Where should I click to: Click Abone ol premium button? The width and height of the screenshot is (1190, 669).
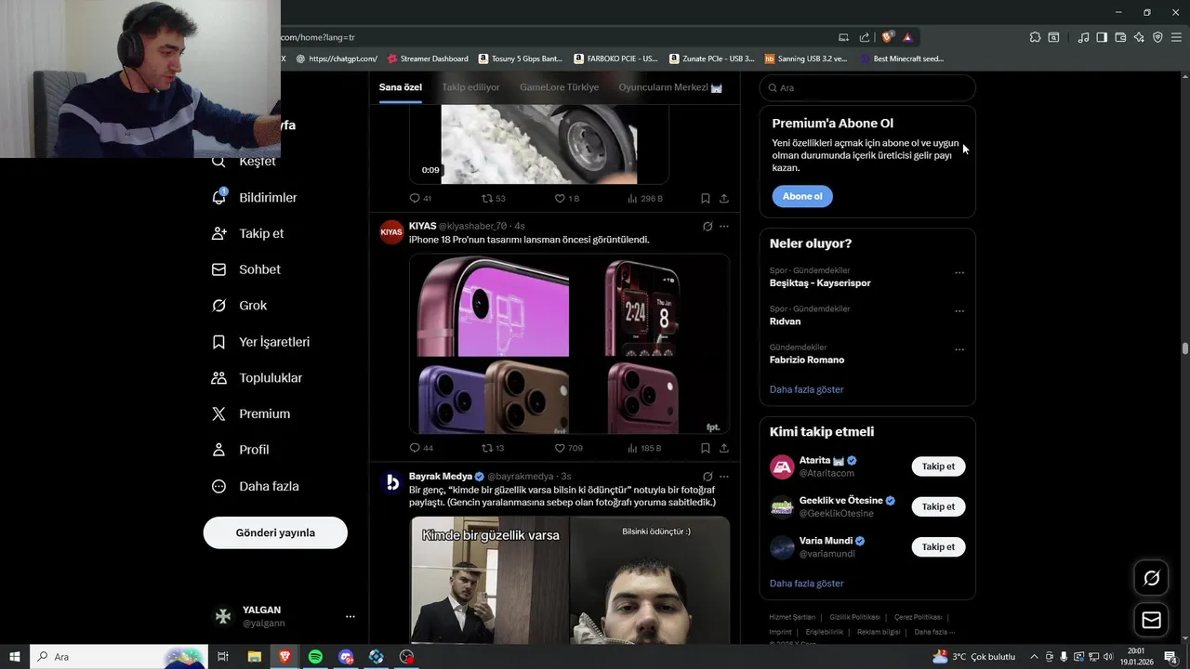[802, 196]
